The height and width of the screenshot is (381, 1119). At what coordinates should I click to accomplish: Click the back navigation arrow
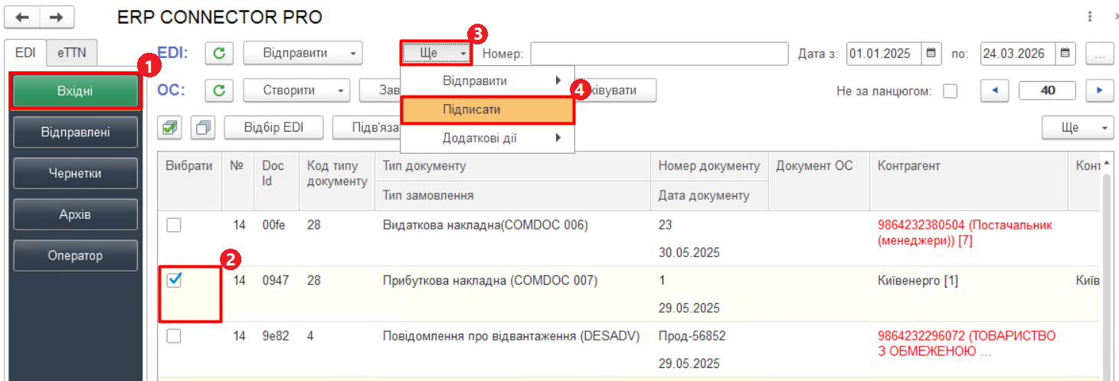[x=23, y=17]
